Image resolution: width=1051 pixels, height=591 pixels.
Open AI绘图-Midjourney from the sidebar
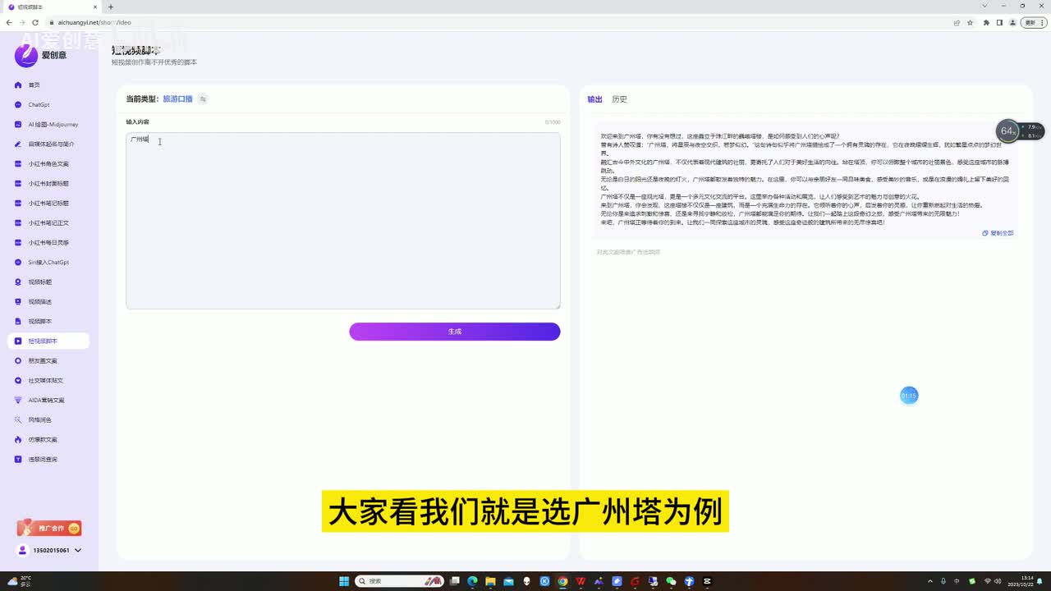(x=53, y=125)
